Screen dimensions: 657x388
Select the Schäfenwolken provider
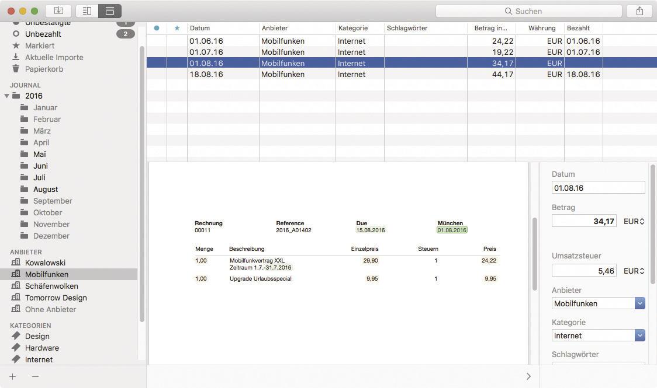point(51,286)
